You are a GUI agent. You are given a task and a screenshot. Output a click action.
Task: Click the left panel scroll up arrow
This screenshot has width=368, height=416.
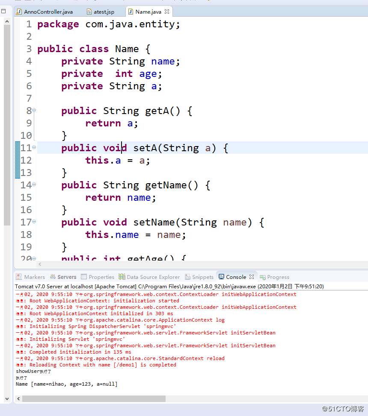pos(7,21)
